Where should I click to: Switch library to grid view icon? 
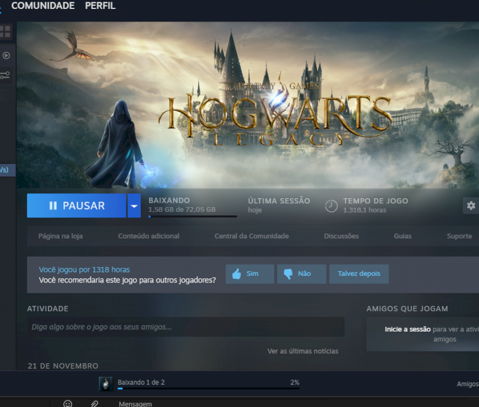coord(5,32)
